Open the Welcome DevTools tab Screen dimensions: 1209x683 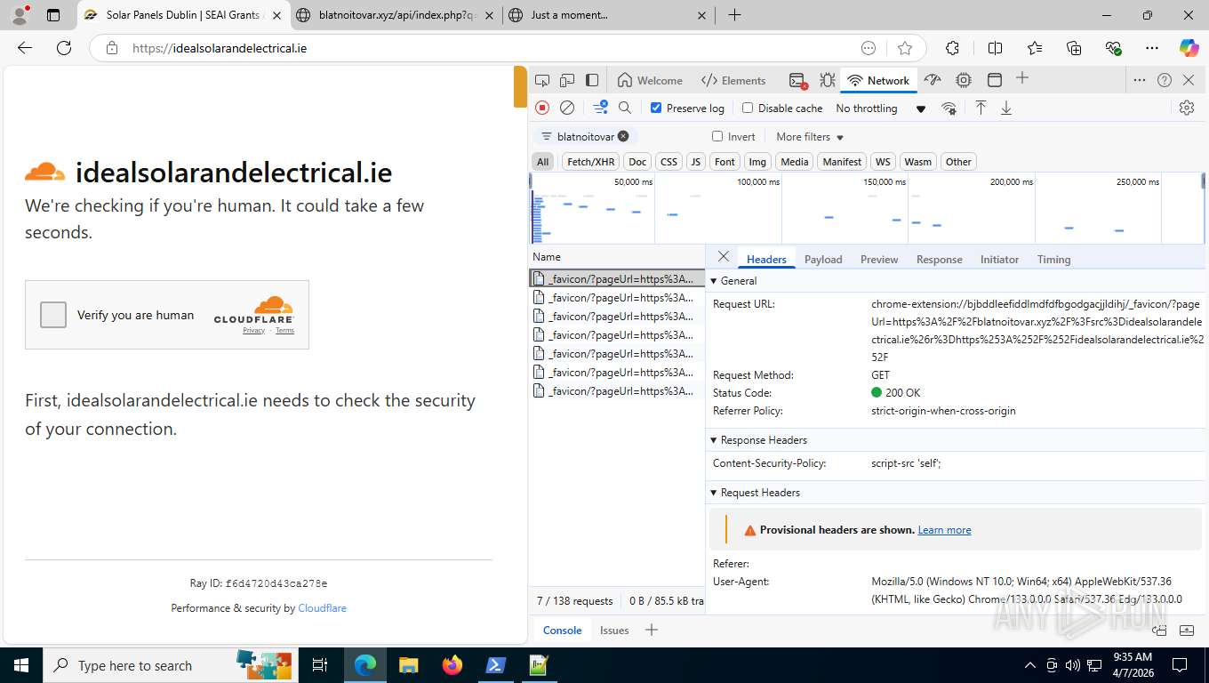tap(650, 80)
